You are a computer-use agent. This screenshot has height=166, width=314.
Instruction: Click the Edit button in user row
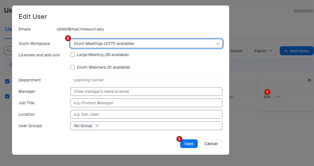click(267, 97)
